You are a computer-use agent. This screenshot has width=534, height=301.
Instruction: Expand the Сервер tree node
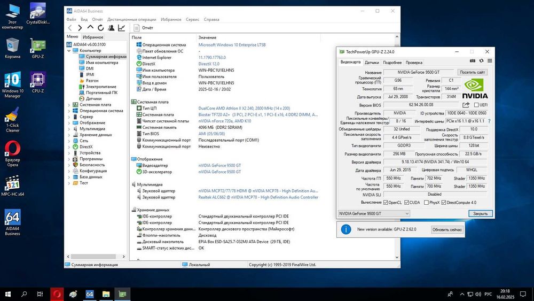pos(69,117)
